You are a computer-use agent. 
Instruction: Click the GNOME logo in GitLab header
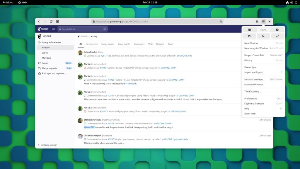[43, 29]
